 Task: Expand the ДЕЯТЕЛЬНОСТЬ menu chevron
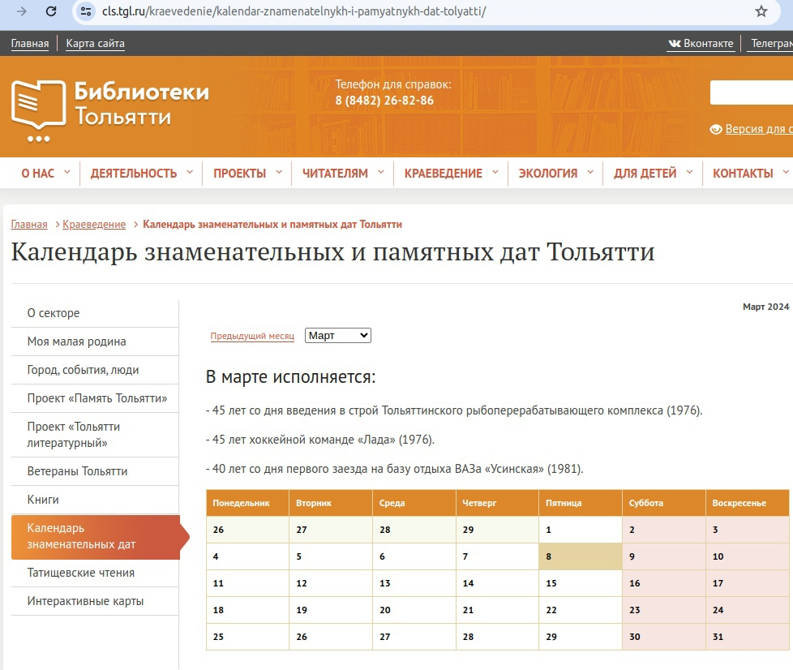click(190, 173)
